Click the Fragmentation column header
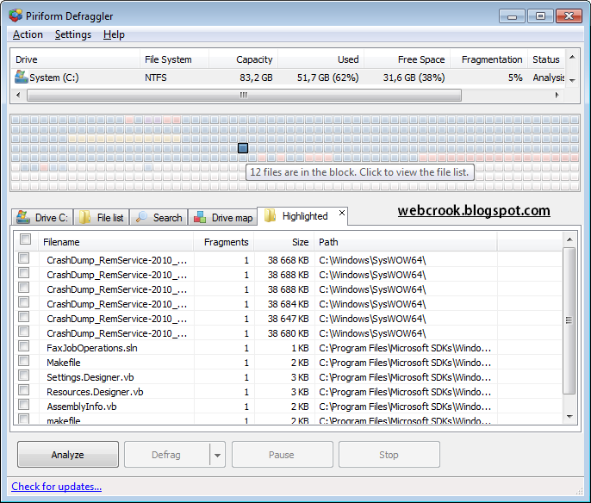Image resolution: width=591 pixels, height=503 pixels. (489, 59)
